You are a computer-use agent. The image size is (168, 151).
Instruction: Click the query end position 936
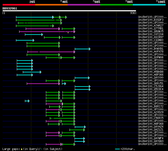point(133,13)
